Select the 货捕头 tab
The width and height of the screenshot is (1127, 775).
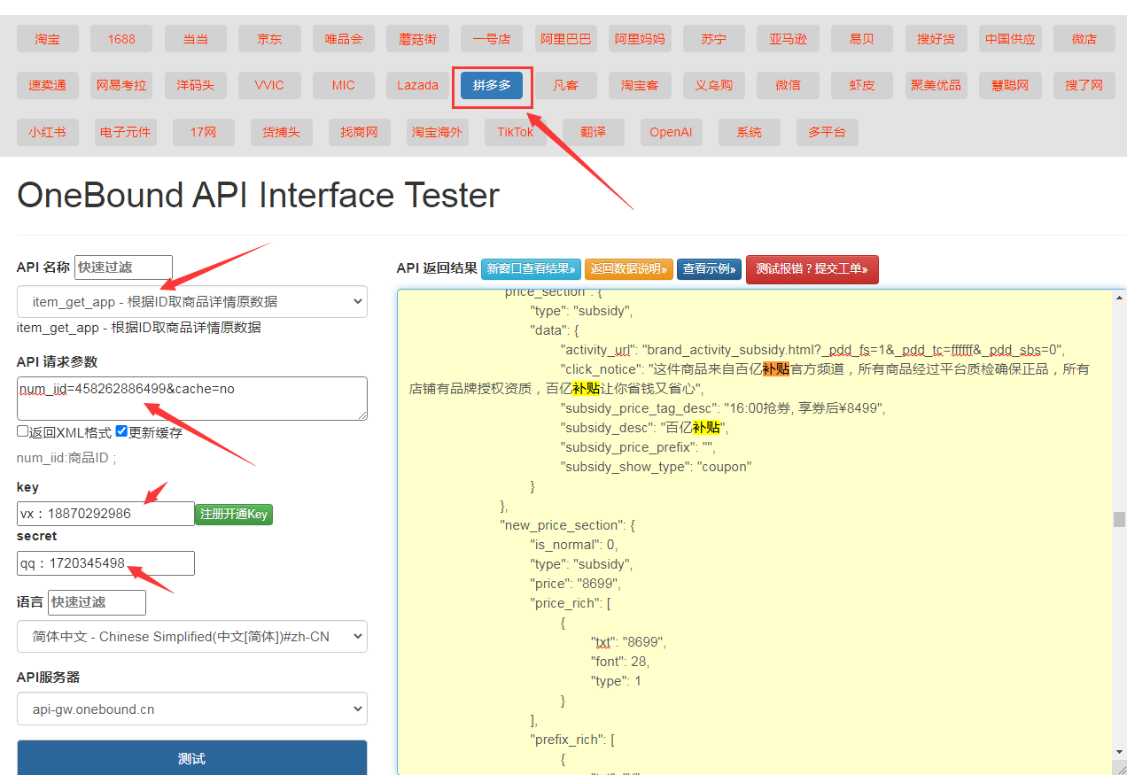coord(282,132)
